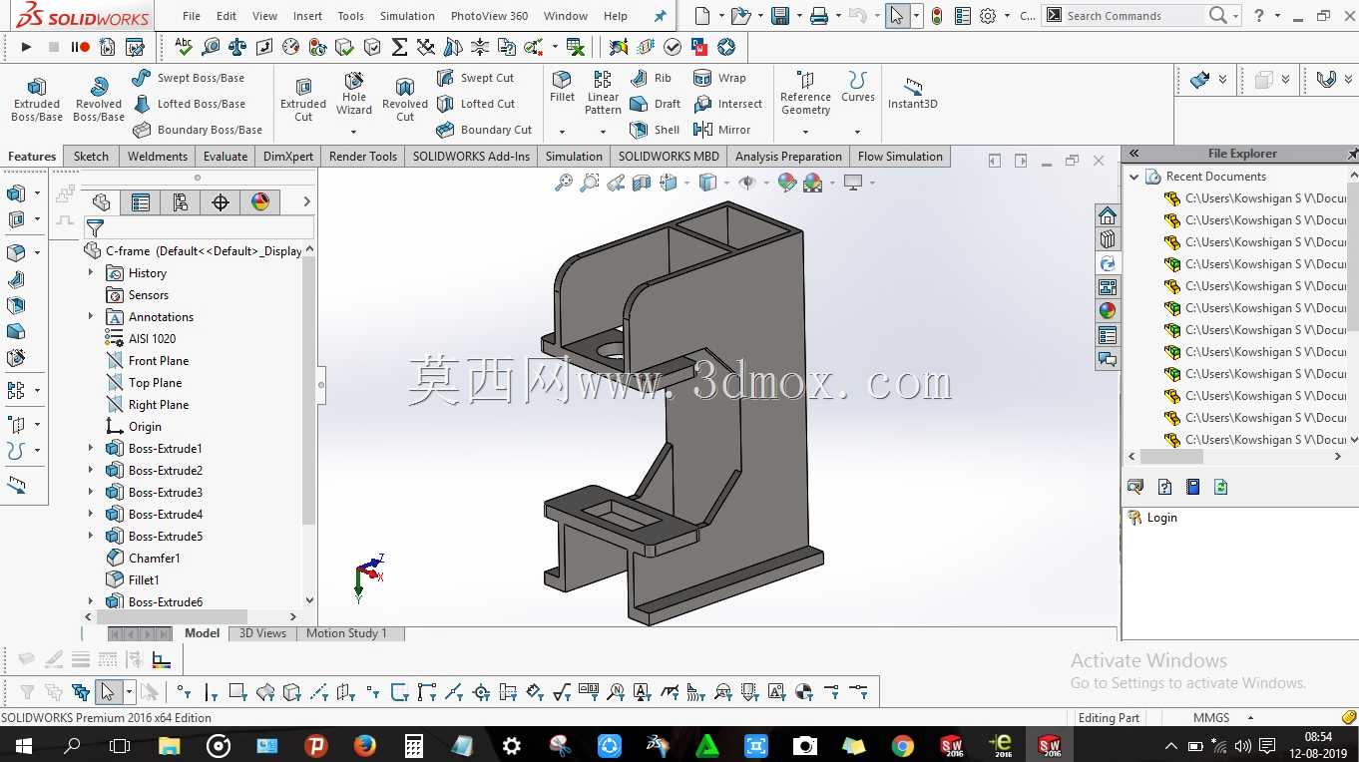
Task: Click the Swept Boss/Base tool
Action: click(x=188, y=78)
